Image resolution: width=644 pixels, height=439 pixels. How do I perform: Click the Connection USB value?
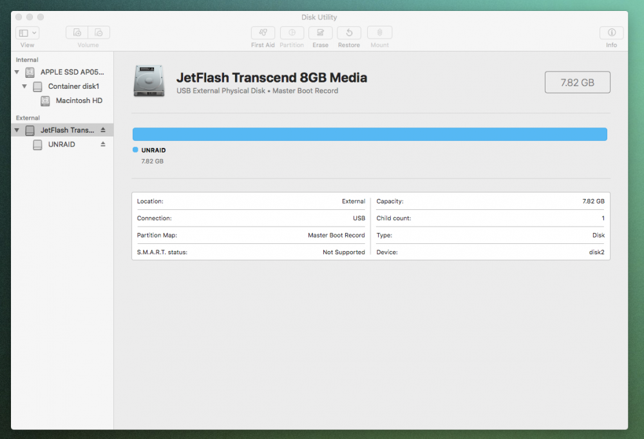tap(359, 218)
